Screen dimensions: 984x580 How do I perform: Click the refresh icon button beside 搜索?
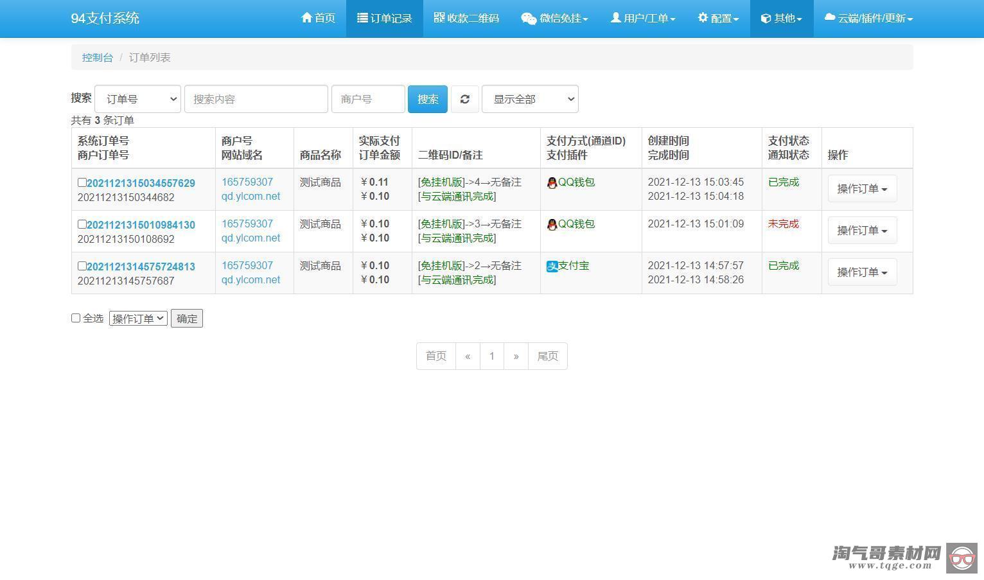[464, 99]
